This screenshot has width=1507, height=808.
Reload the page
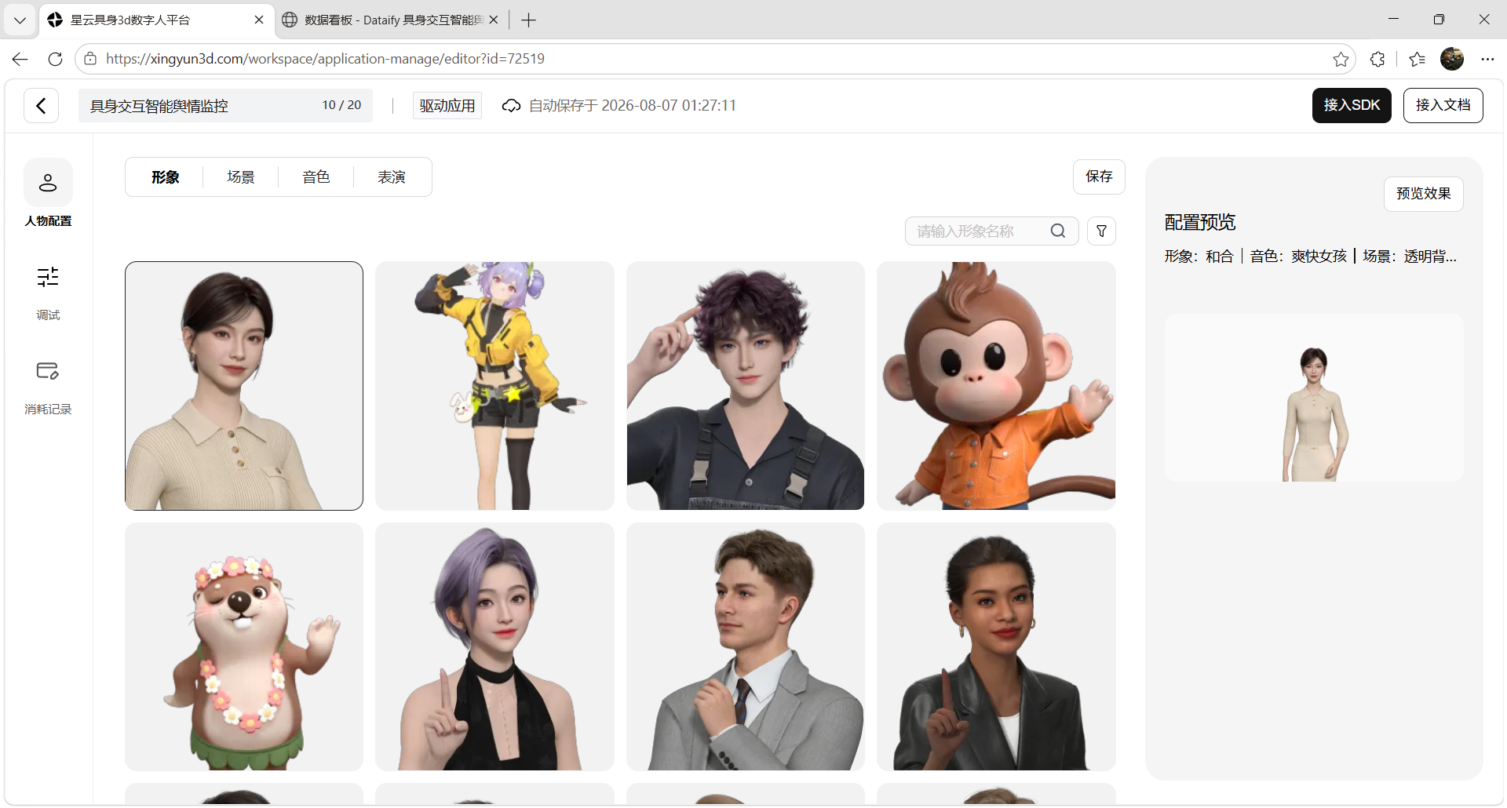pos(55,59)
